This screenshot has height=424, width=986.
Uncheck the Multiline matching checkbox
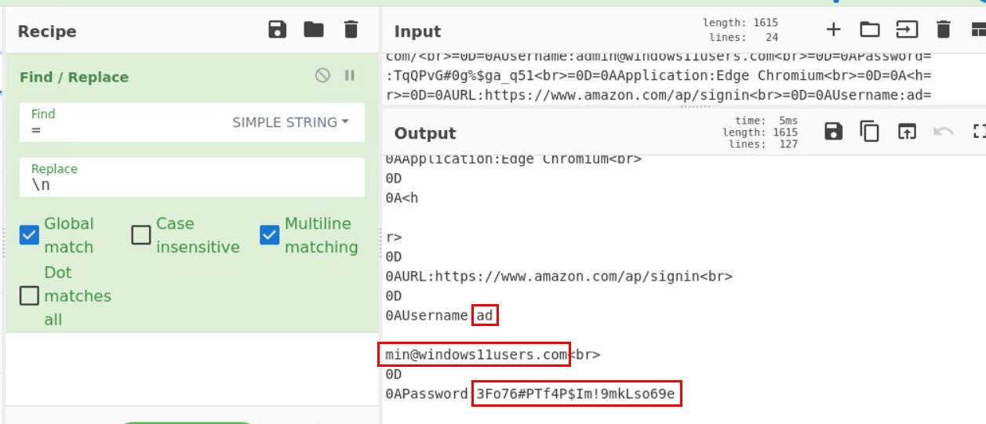coord(269,235)
